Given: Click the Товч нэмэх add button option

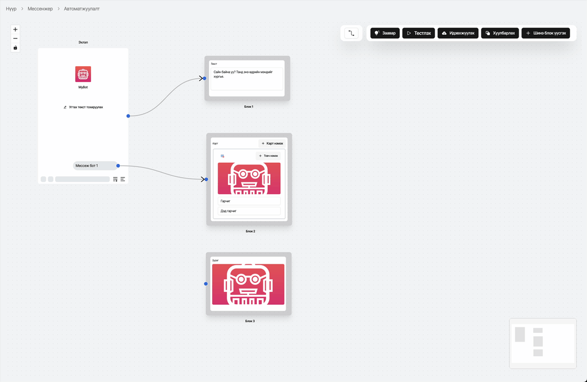Looking at the screenshot, I should pos(268,155).
